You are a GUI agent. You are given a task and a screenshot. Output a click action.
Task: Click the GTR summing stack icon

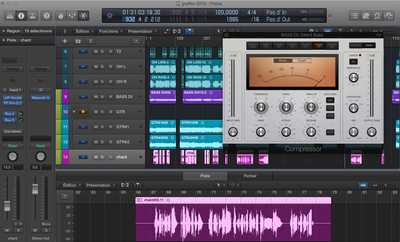(83, 112)
